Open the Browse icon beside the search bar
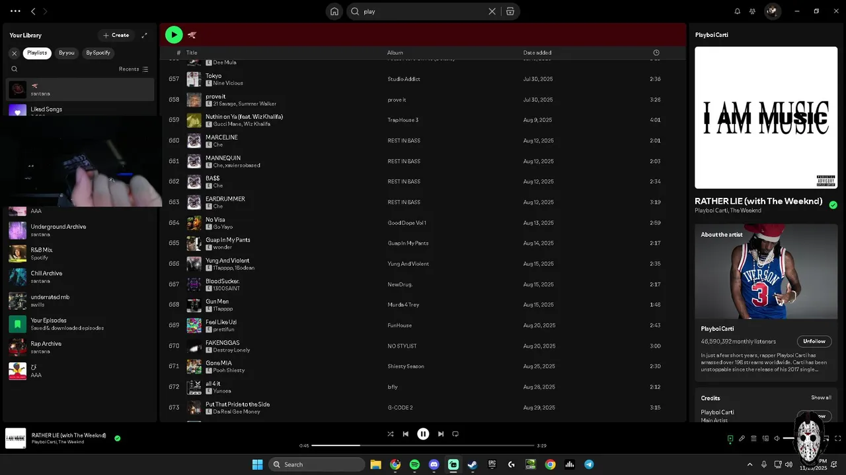This screenshot has height=475, width=846. pyautogui.click(x=510, y=11)
